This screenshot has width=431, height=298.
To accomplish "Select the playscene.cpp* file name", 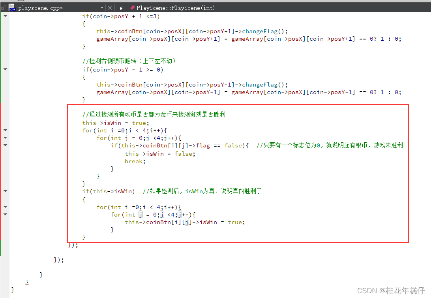I will pyautogui.click(x=40, y=8).
